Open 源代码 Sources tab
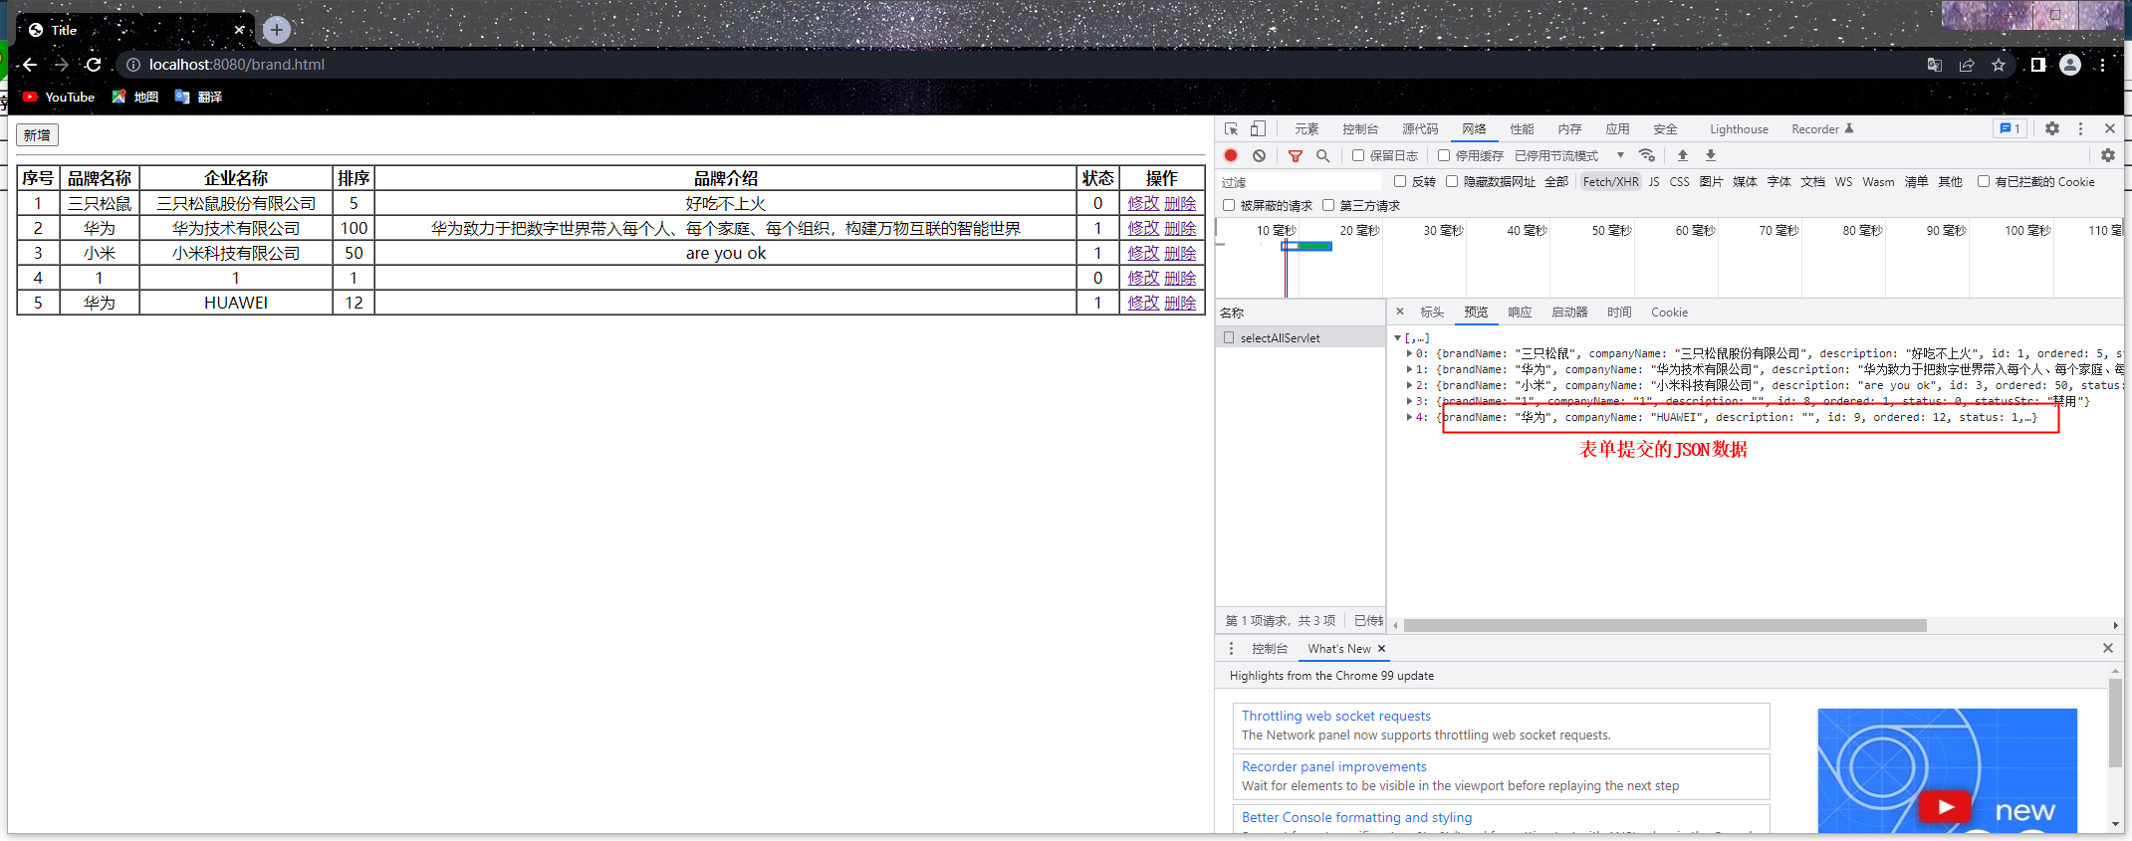Viewport: 2132px width, 841px height. (x=1420, y=129)
